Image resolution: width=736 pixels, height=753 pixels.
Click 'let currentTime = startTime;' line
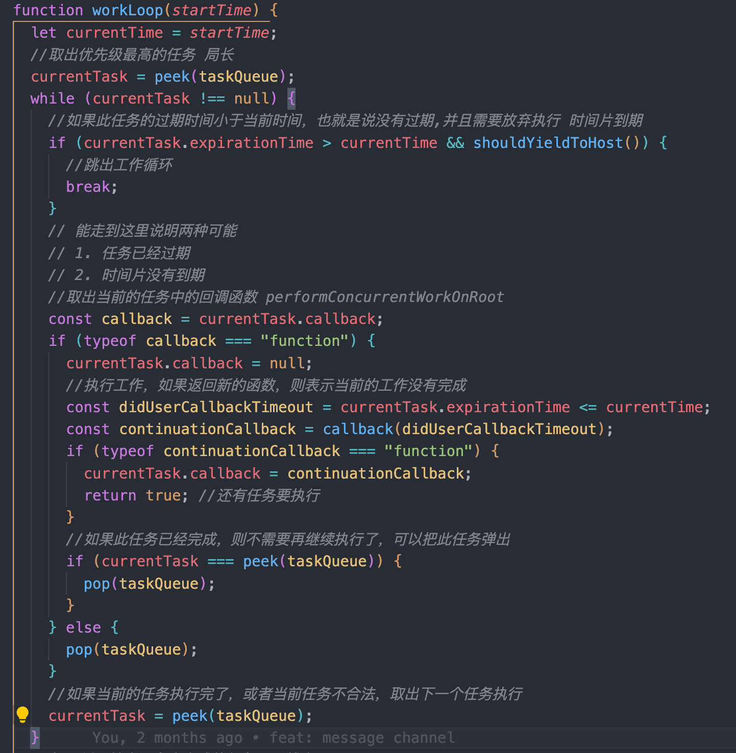pos(154,33)
